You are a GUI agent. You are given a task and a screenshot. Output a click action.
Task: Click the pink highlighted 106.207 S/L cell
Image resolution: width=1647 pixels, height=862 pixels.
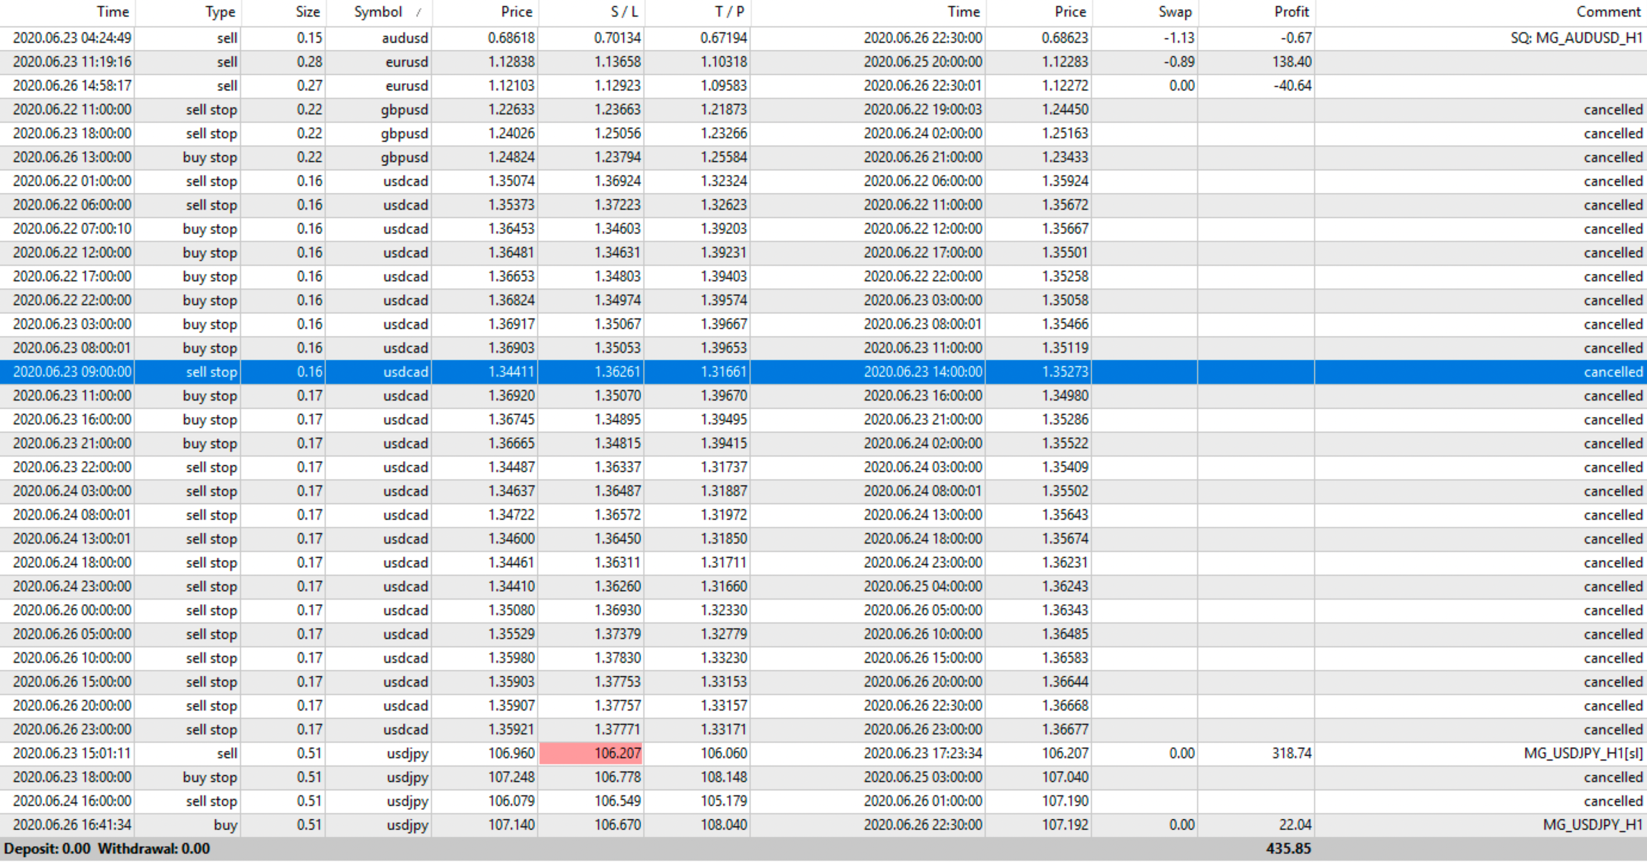[x=591, y=753]
